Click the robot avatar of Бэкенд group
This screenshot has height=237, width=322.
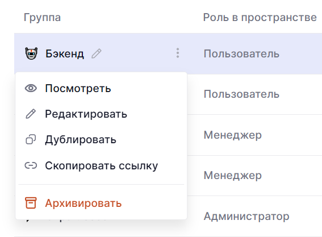tap(31, 53)
